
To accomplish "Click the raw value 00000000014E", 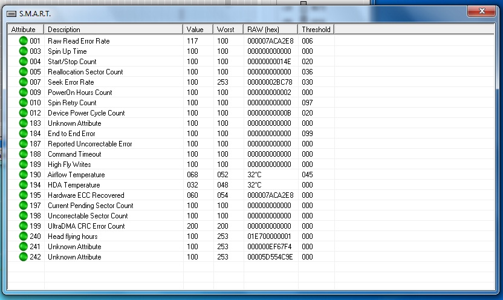I will click(x=269, y=62).
